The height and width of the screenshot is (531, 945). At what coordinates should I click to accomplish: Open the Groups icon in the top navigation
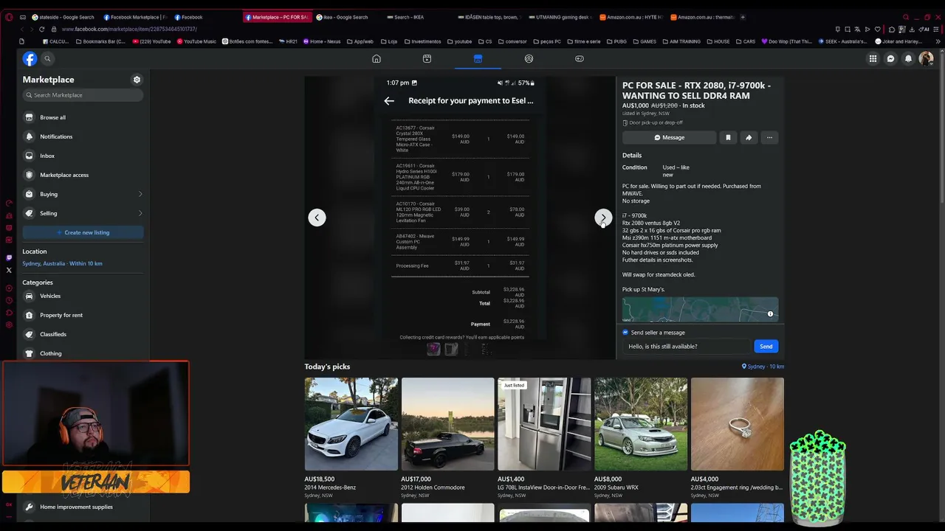529,59
